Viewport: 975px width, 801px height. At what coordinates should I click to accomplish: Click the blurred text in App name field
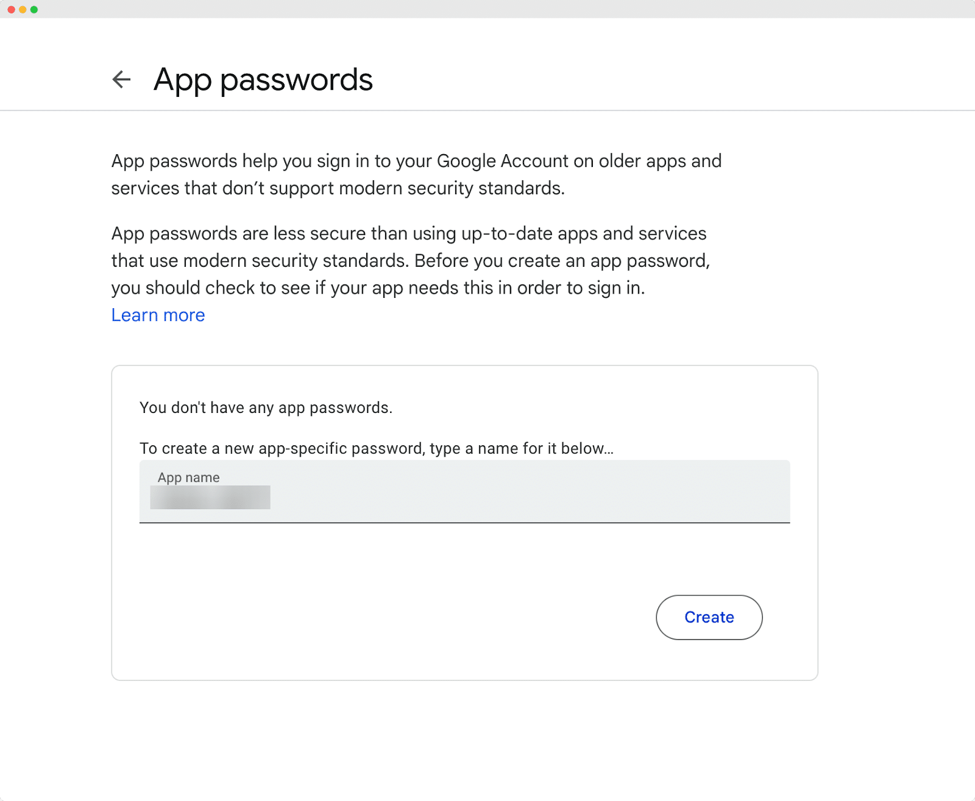tap(210, 498)
